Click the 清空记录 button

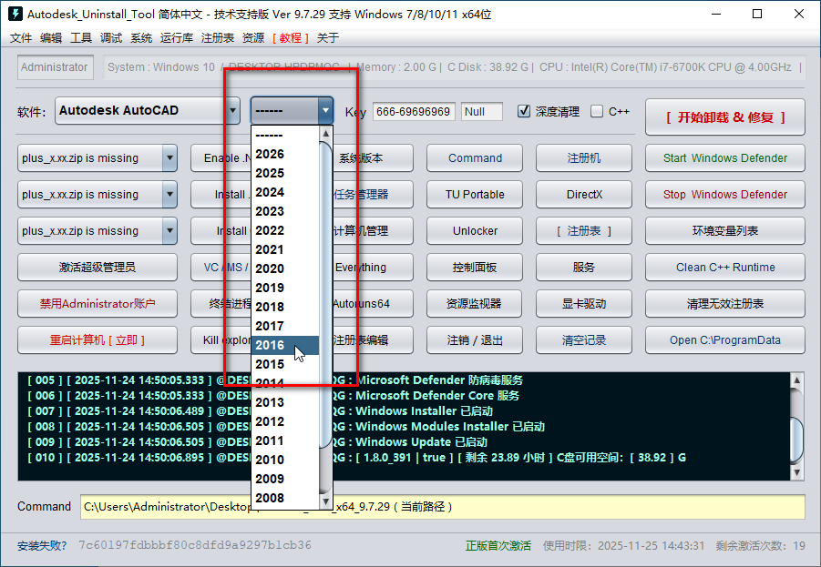point(584,340)
